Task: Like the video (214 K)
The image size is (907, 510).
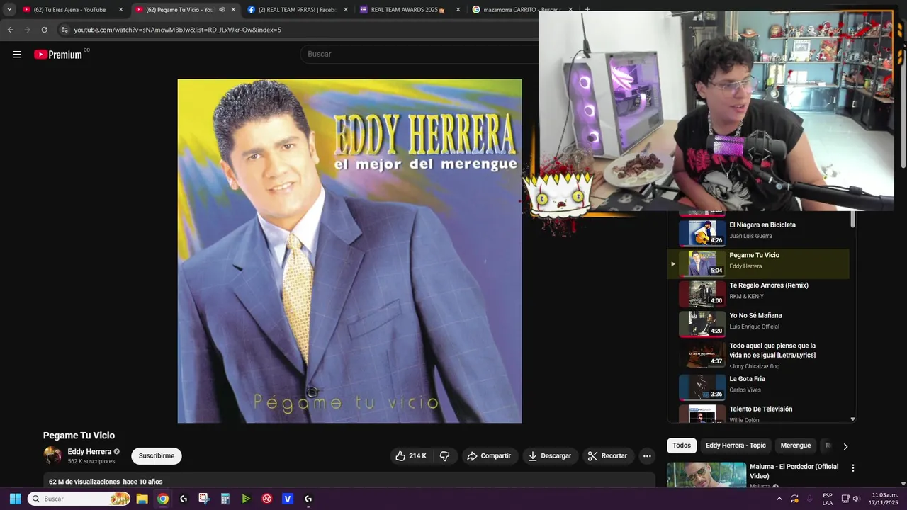Action: pos(411,455)
